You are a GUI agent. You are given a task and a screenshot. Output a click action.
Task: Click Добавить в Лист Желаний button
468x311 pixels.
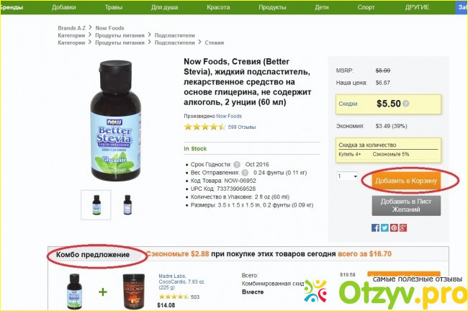click(406, 205)
